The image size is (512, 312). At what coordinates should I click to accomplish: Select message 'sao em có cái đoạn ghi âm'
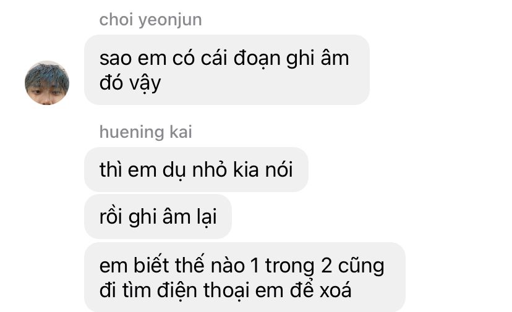(x=227, y=70)
